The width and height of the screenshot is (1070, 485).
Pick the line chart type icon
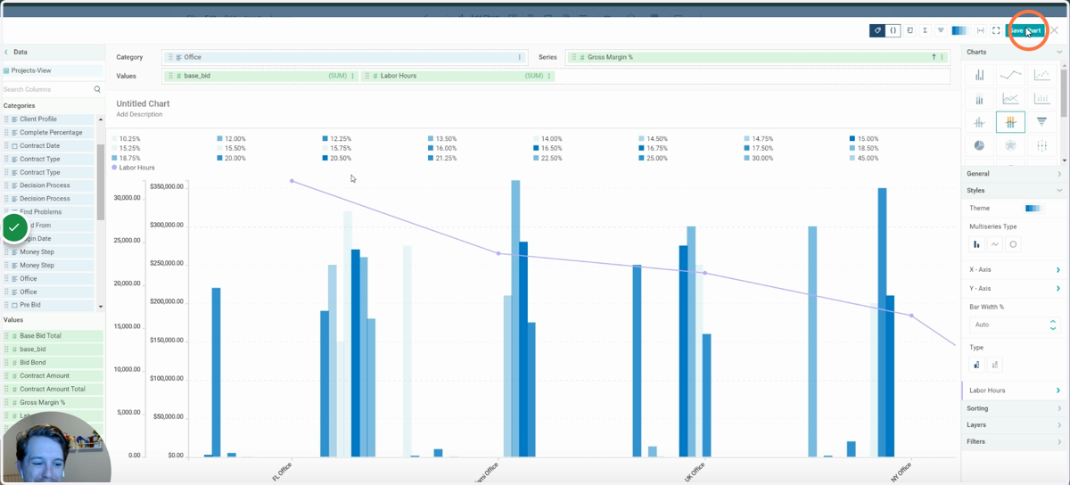click(x=1010, y=75)
